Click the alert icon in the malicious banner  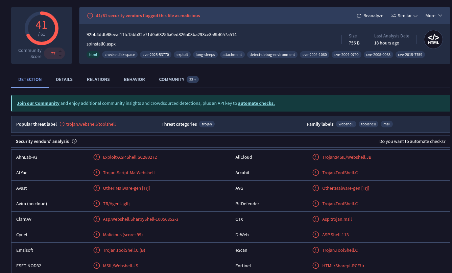click(x=90, y=16)
